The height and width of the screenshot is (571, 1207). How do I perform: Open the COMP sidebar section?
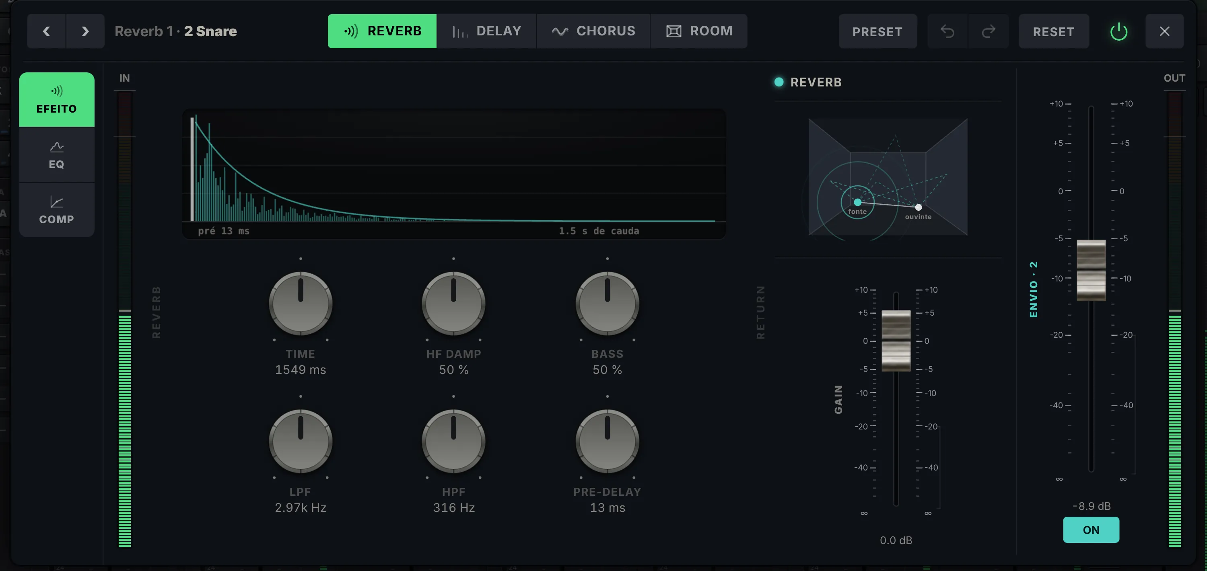57,210
